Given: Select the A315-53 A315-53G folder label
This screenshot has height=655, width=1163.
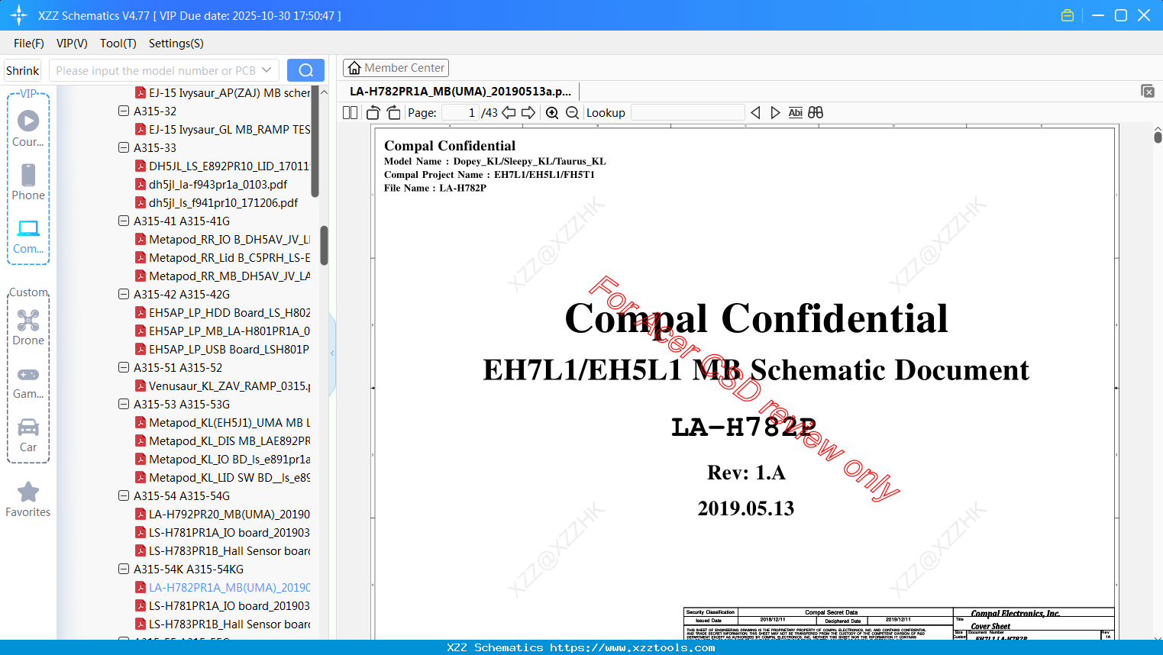Looking at the screenshot, I should pos(182,404).
